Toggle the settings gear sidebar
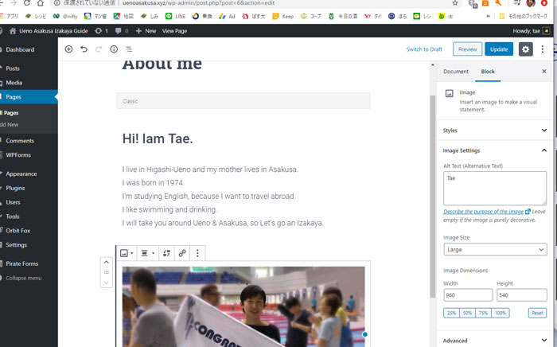 (x=525, y=49)
